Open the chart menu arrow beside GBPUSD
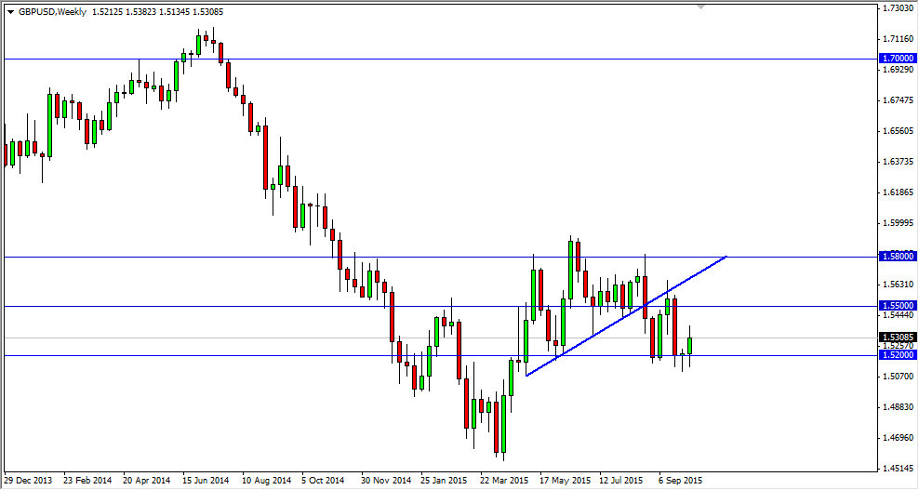Viewport: 919px width, 490px height. tap(10, 12)
